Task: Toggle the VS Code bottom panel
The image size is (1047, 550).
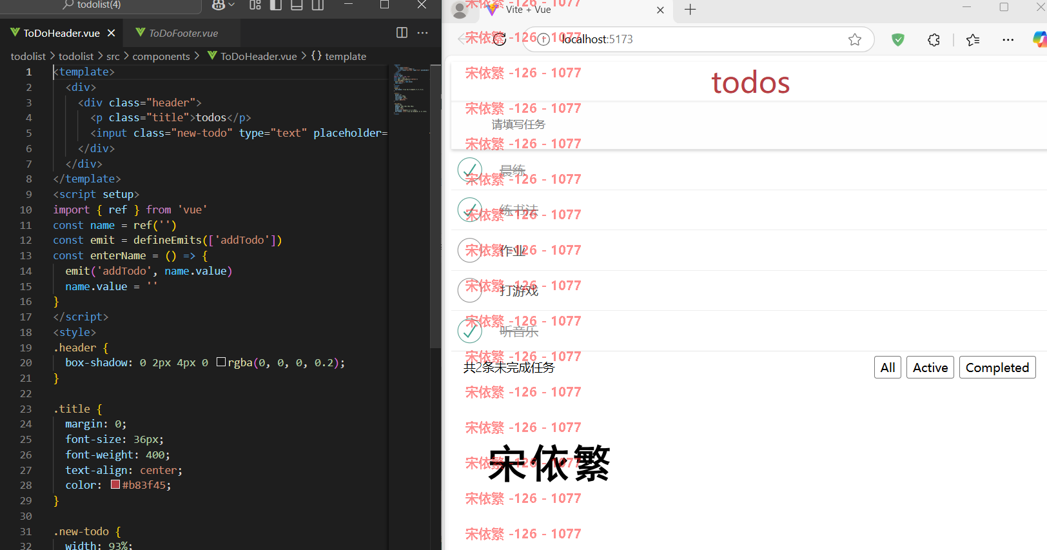Action: (x=297, y=5)
